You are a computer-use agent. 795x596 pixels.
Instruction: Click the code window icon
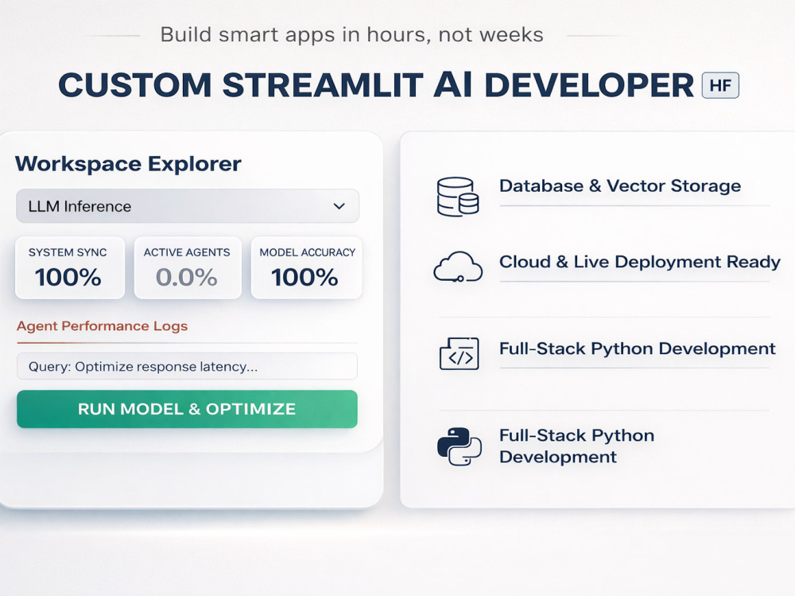[459, 353]
